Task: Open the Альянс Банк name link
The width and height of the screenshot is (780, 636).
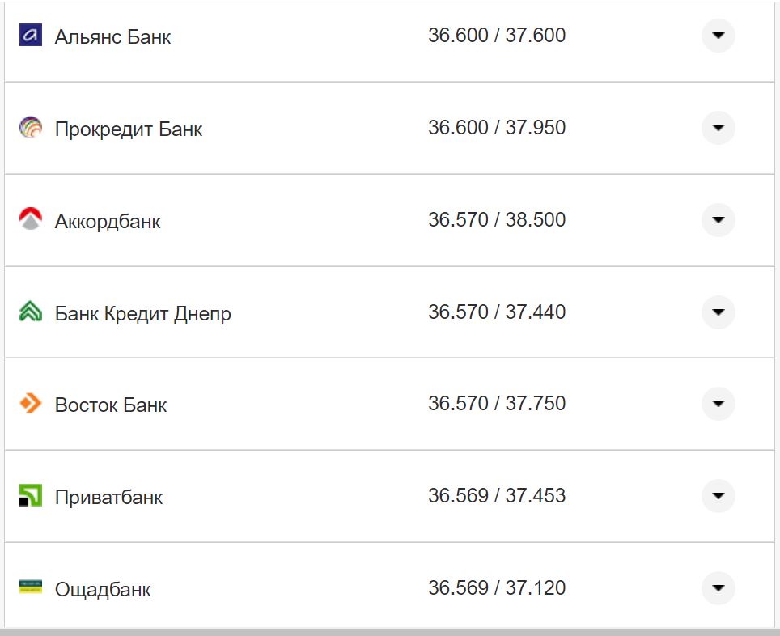Action: coord(111,36)
